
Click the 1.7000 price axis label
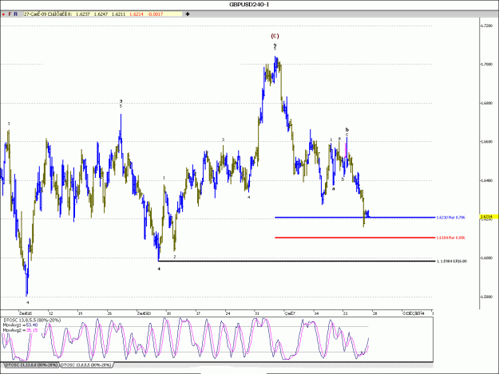coord(487,64)
